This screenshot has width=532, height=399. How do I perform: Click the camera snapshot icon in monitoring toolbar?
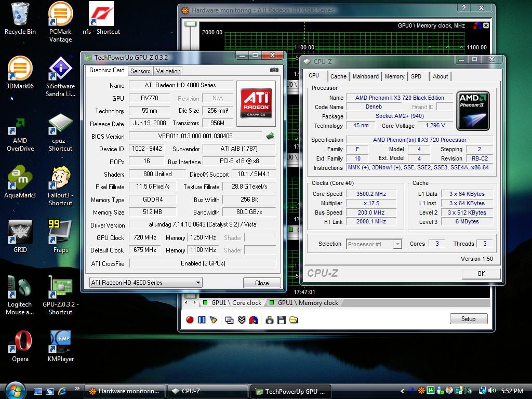[270, 320]
